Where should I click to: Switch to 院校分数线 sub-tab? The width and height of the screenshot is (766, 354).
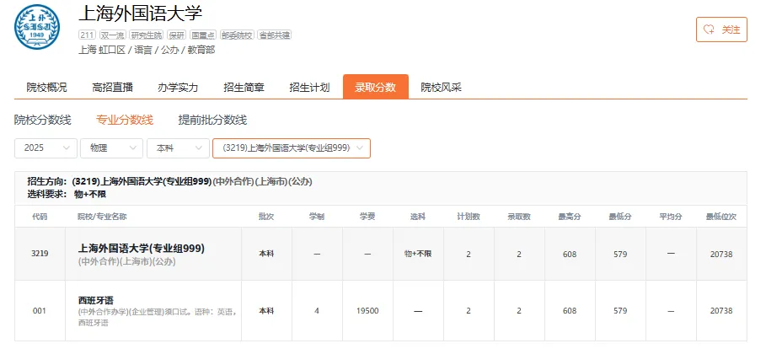(x=43, y=120)
